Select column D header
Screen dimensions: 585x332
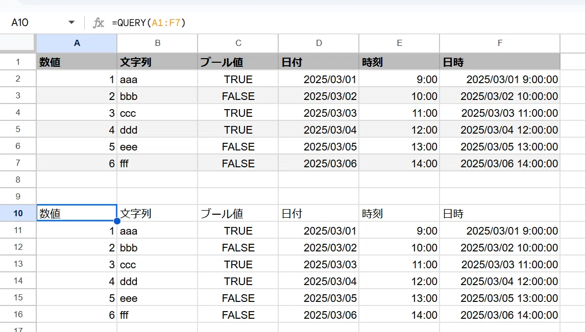point(319,43)
